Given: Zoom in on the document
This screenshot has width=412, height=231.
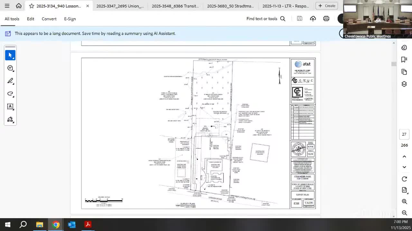Looking at the screenshot, I should (404, 201).
